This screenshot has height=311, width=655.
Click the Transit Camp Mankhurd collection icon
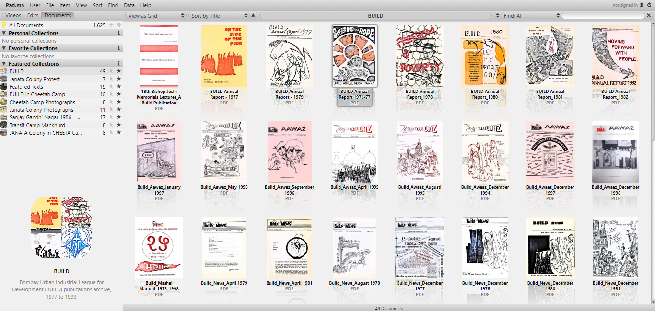pyautogui.click(x=4, y=125)
